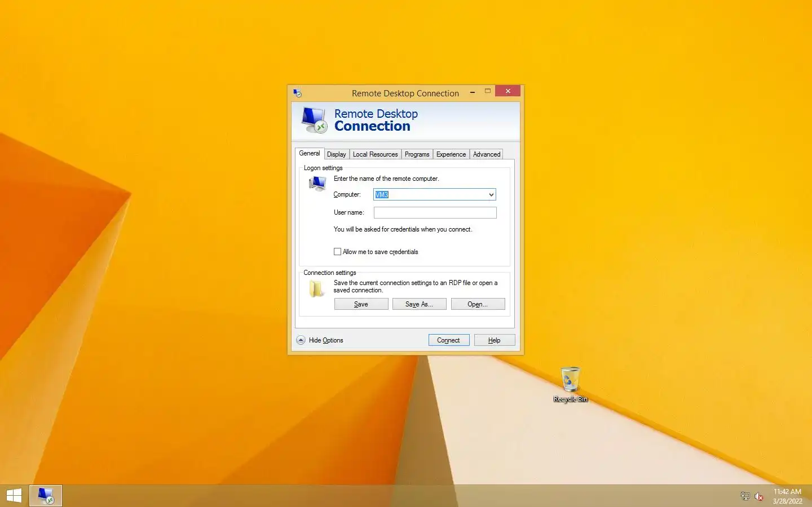The width and height of the screenshot is (812, 507).
Task: Switch to the Experience tab
Action: point(451,154)
